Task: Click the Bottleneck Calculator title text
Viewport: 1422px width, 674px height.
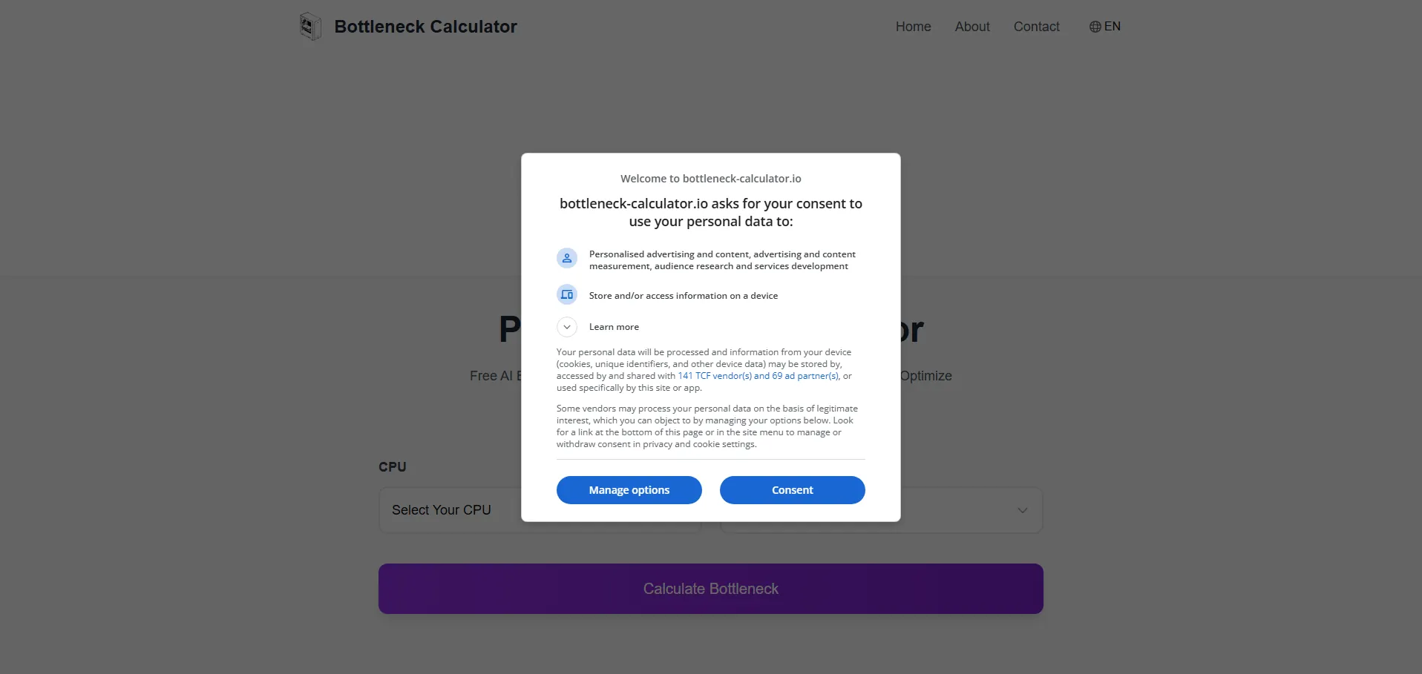Action: (x=425, y=27)
